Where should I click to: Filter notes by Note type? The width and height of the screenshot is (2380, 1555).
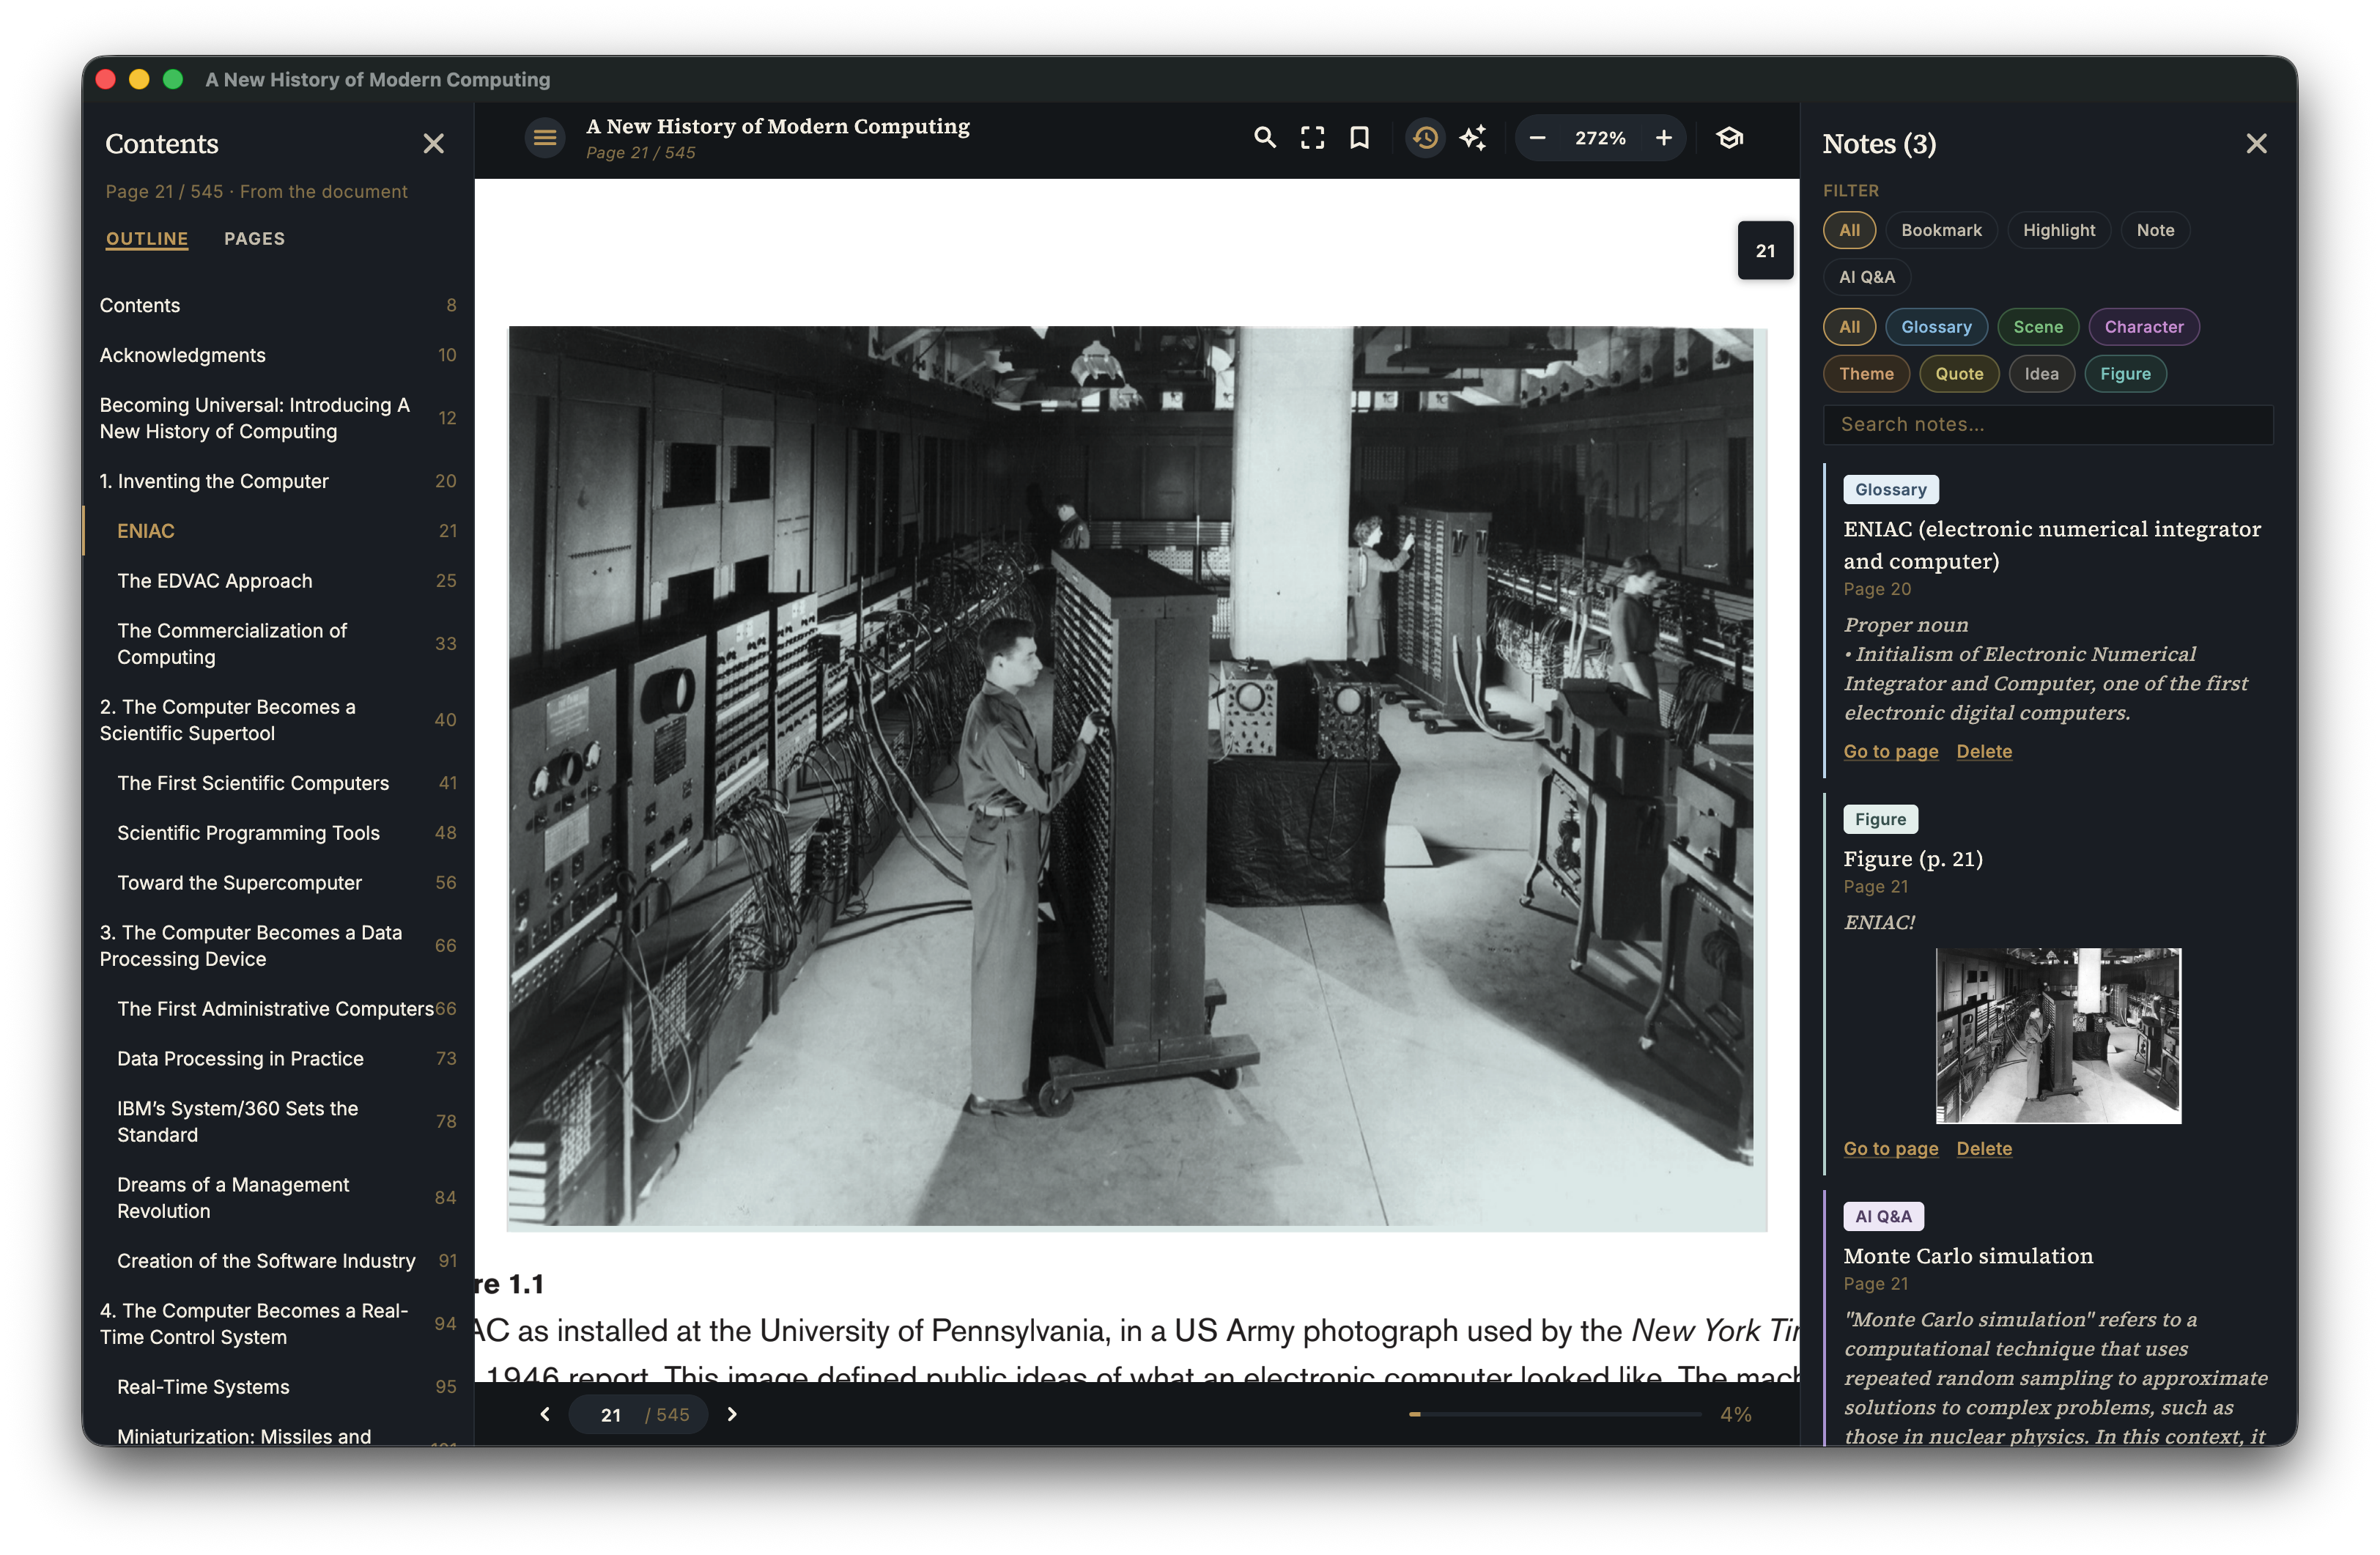[2155, 230]
